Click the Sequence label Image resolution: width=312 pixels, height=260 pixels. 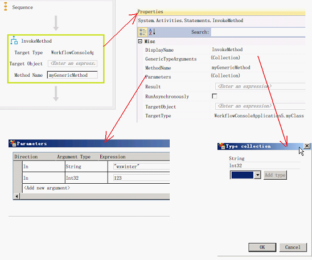[x=22, y=7]
